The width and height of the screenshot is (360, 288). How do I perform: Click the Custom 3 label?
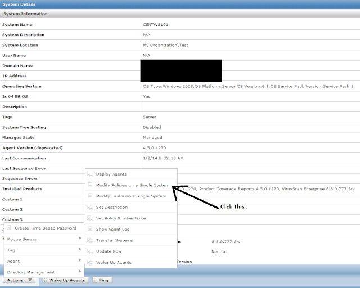tap(12, 220)
